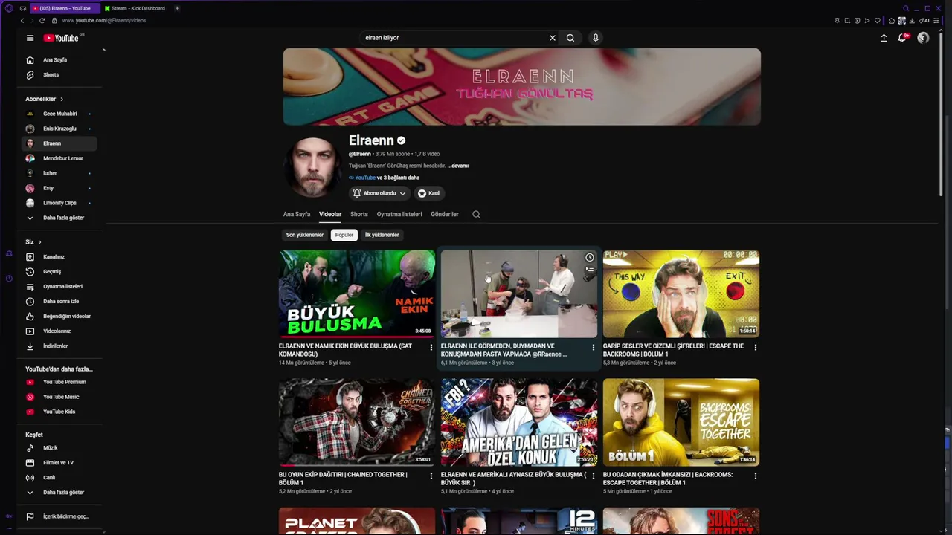Open options menu for Büyük Buluşma video

[x=431, y=347]
